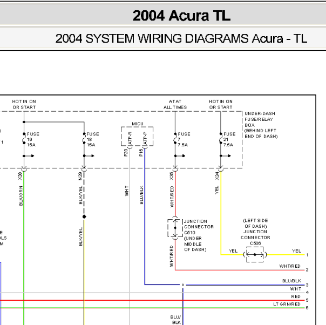Select the "BLK/GRN" wire color label
Screen dimensions: 326x325
pyautogui.click(x=21, y=196)
